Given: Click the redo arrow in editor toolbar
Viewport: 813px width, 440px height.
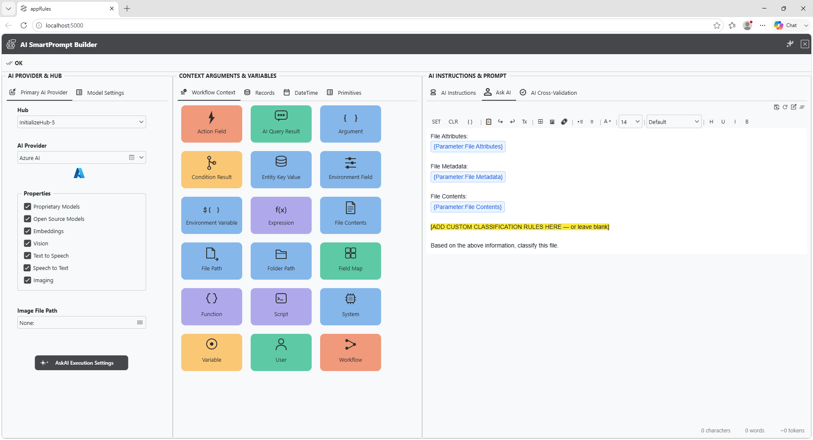Looking at the screenshot, I should pyautogui.click(x=501, y=122).
